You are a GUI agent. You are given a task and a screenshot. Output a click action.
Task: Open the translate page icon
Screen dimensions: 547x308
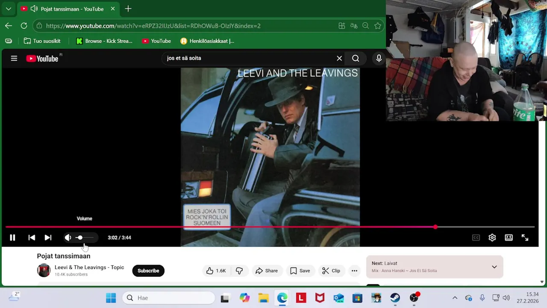(354, 26)
